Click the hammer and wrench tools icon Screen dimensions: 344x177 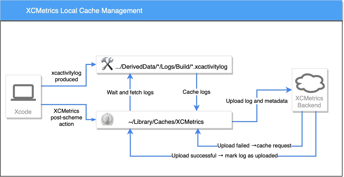pos(107,64)
